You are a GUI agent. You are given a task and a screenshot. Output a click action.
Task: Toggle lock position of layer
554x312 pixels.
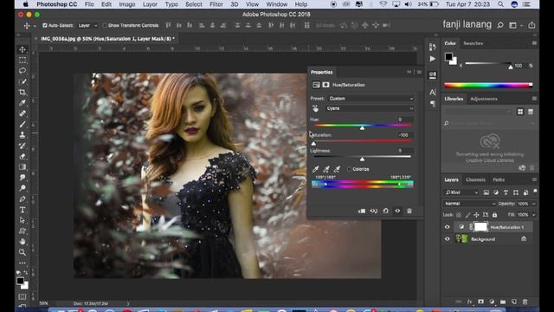[476, 215]
